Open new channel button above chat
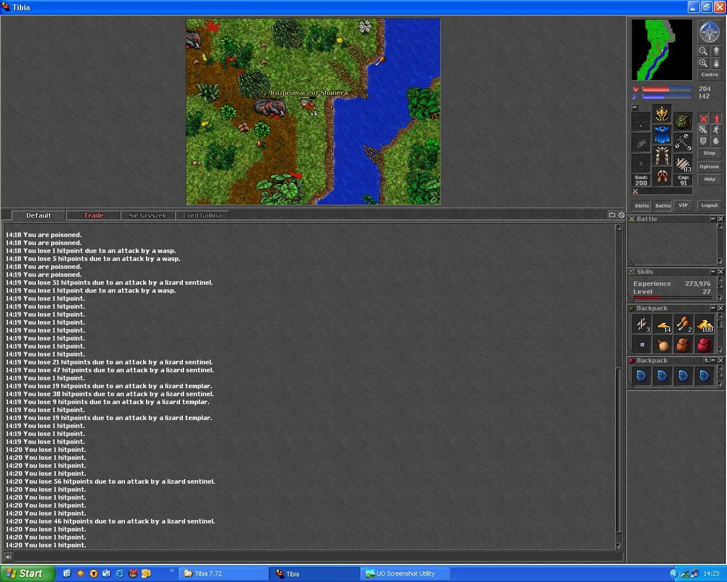This screenshot has height=582, width=727. (x=612, y=215)
